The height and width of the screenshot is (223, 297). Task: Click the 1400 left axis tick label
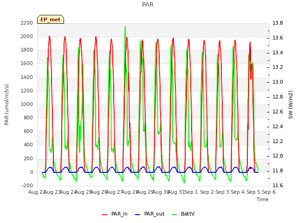click(x=27, y=78)
